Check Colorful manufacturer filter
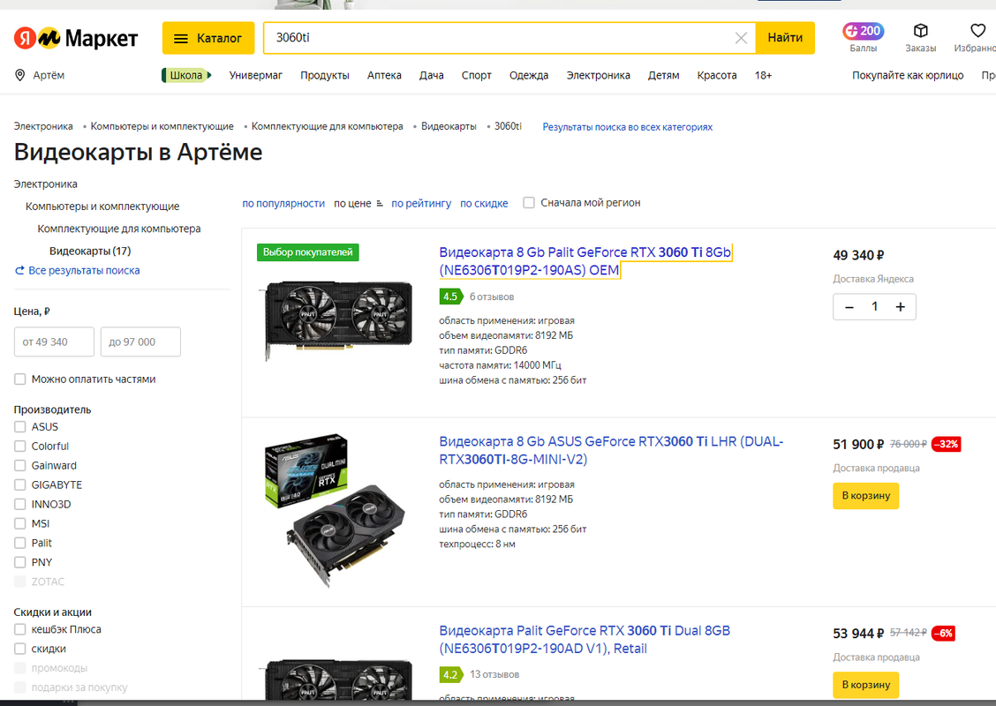The height and width of the screenshot is (706, 996). pos(20,447)
